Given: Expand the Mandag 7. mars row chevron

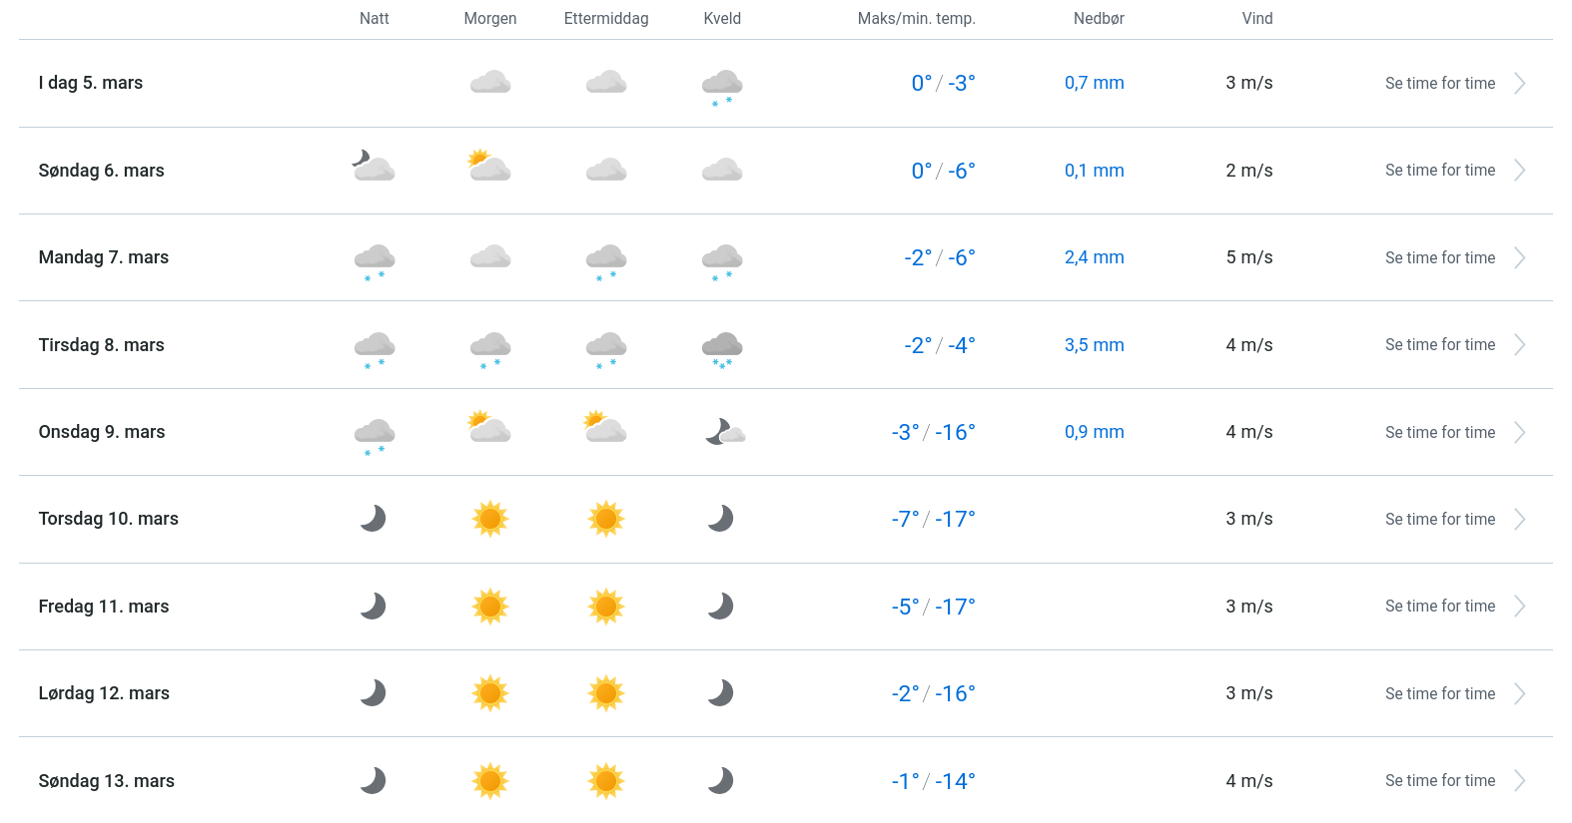Looking at the screenshot, I should pos(1519,258).
